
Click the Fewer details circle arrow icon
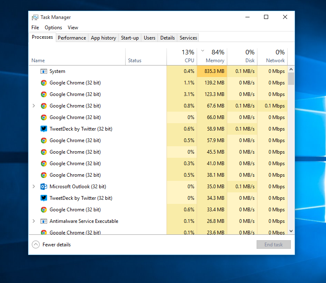(36, 245)
